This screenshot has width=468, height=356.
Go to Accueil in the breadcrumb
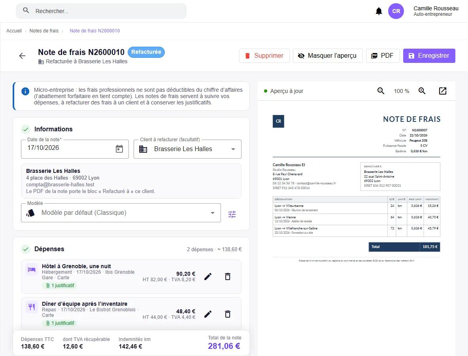tap(14, 31)
